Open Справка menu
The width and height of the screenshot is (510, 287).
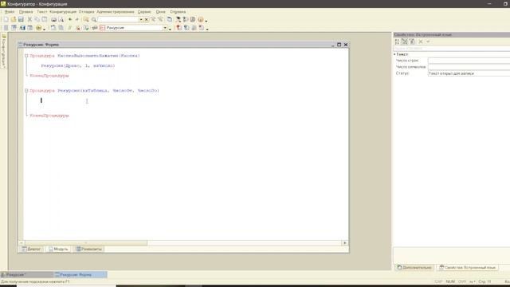(178, 12)
